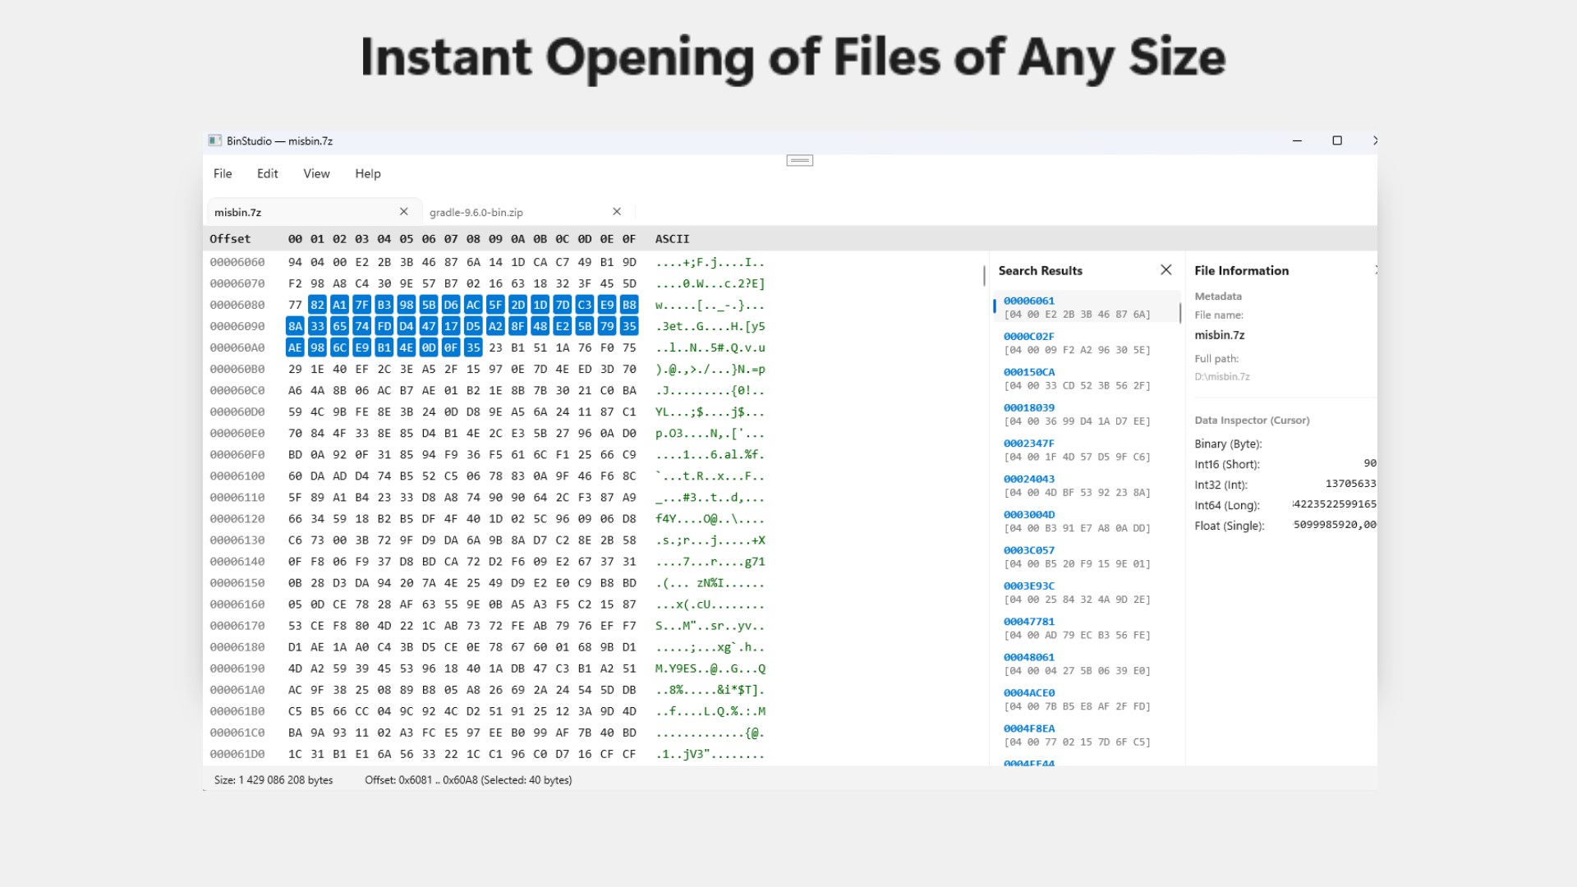Image resolution: width=1577 pixels, height=887 pixels.
Task: Minimize the BinStudio window
Action: (x=1297, y=140)
